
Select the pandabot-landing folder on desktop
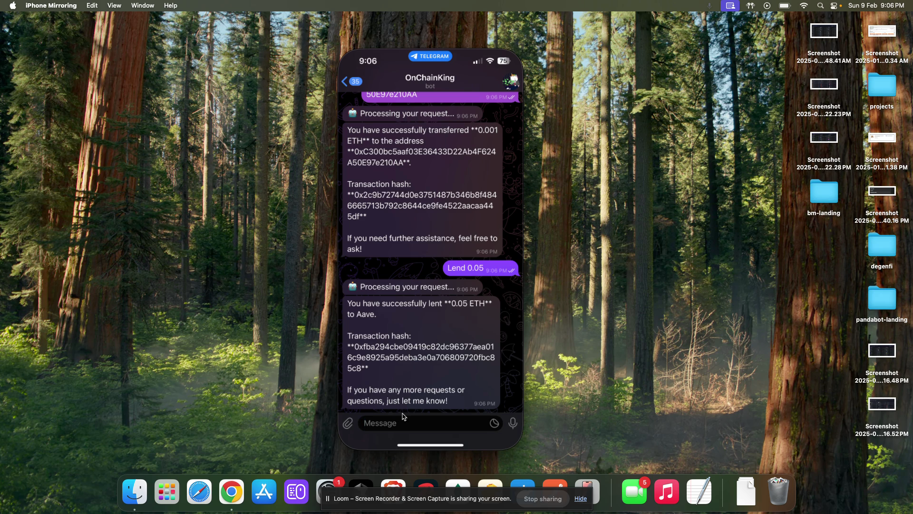click(x=882, y=299)
